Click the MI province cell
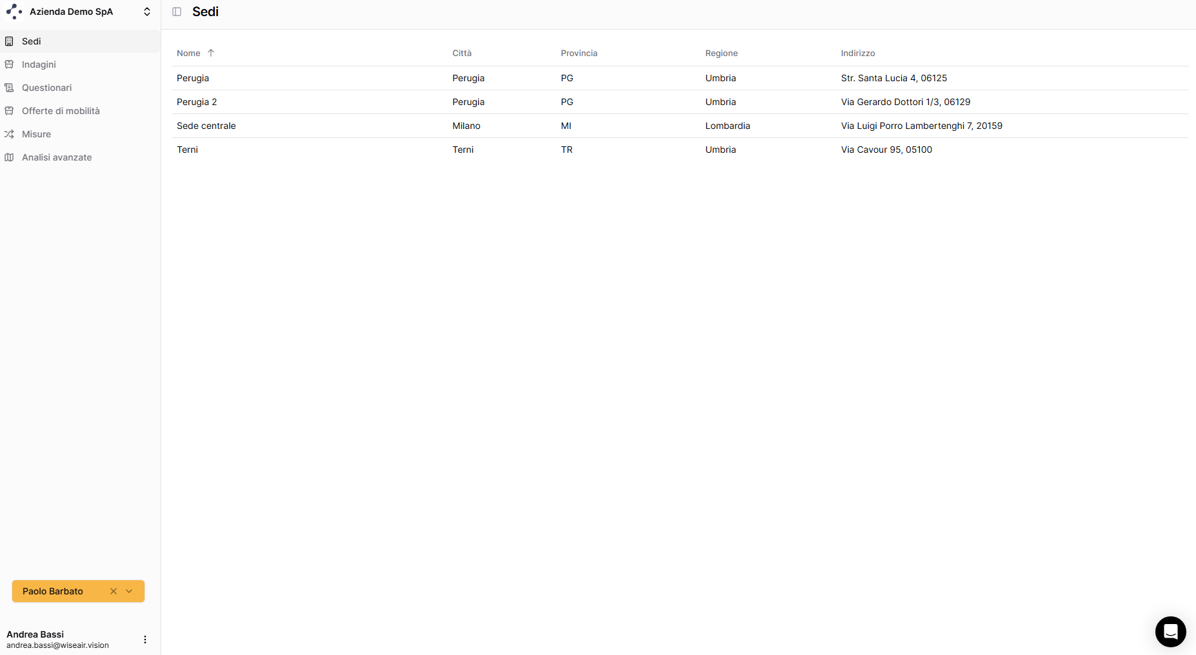1196x655 pixels. (x=566, y=126)
